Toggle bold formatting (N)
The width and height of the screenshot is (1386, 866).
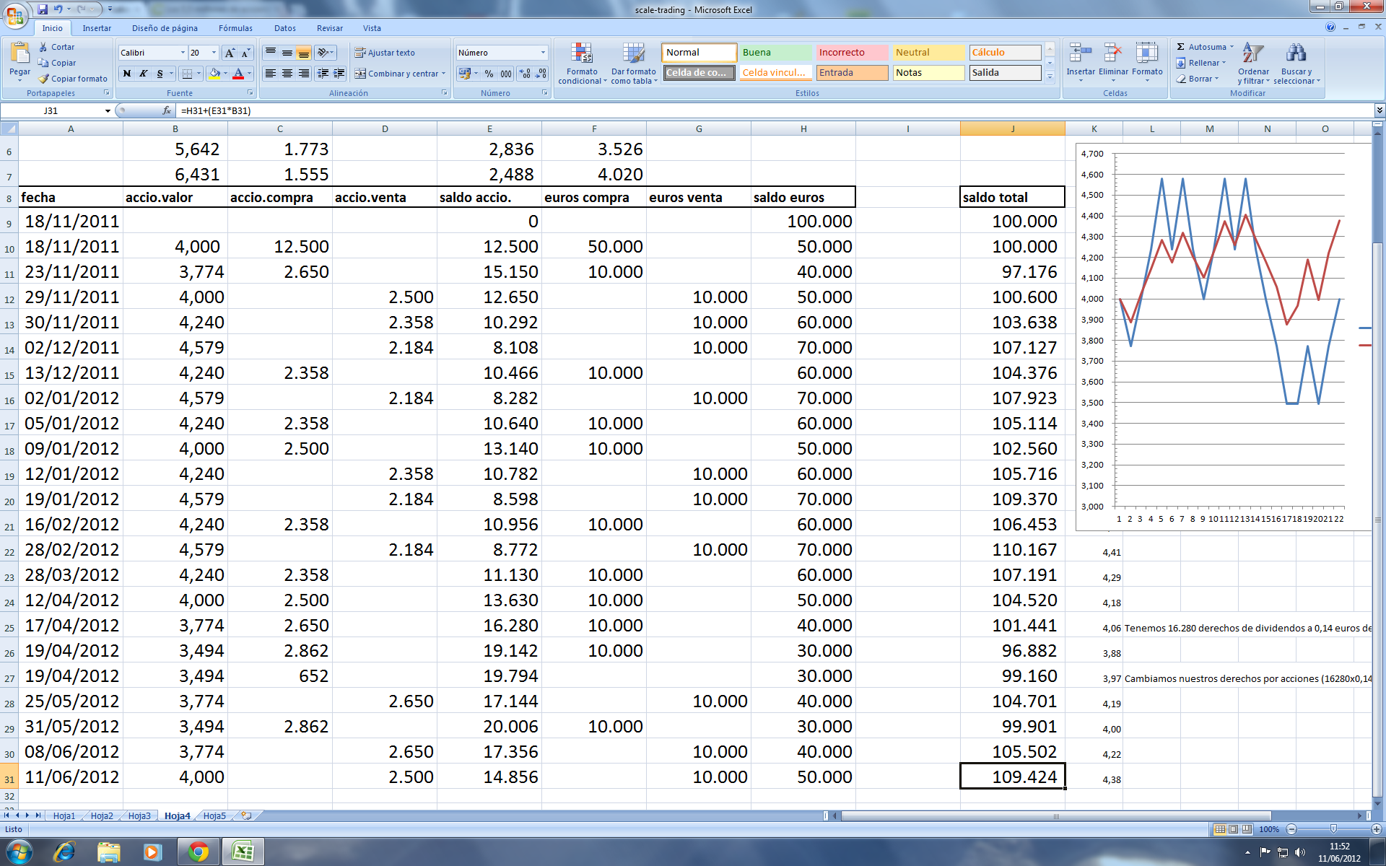point(127,74)
